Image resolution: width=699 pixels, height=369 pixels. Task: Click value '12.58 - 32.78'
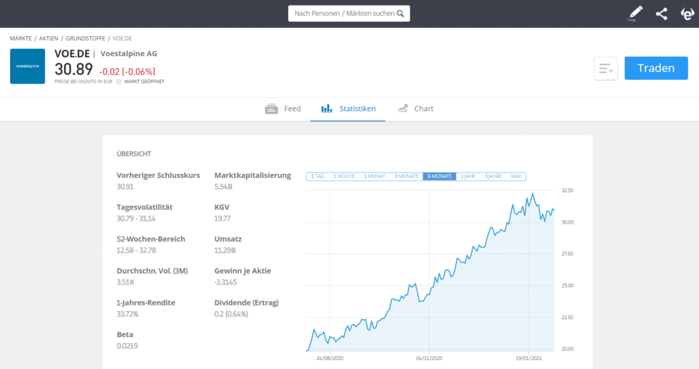click(137, 250)
